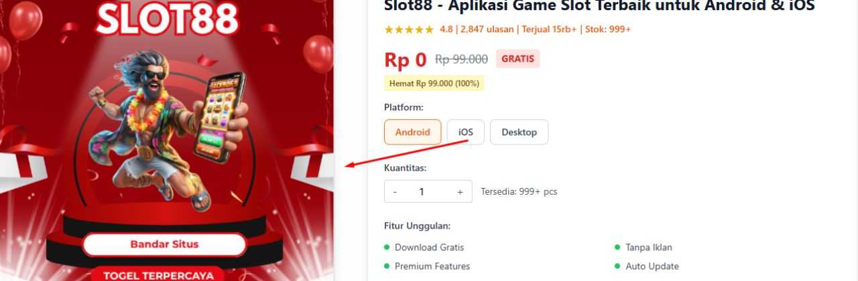Viewport: 858px width, 281px height.
Task: Increase quantity with the plus button
Action: 460,191
